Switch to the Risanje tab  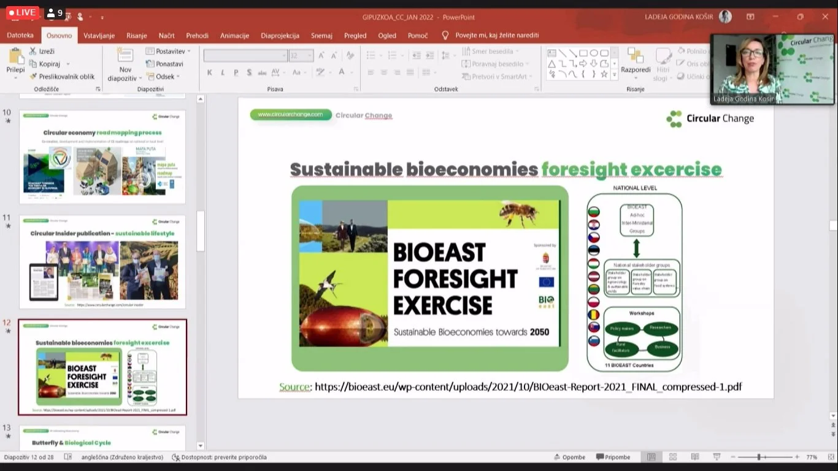tap(137, 36)
